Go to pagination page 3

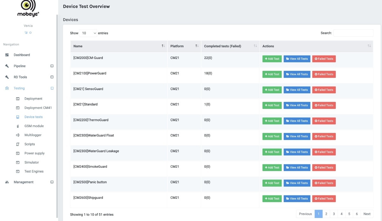(x=334, y=214)
